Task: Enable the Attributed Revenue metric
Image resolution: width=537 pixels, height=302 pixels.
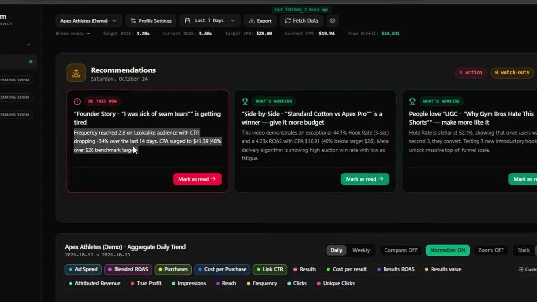Action: [94, 283]
